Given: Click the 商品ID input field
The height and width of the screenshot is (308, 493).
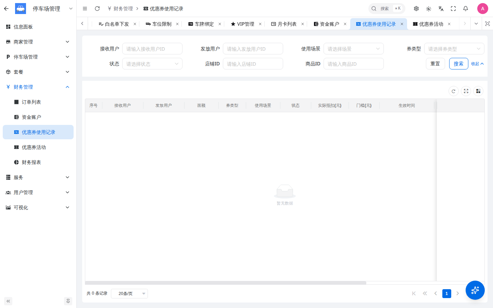Looking at the screenshot, I should tap(354, 64).
